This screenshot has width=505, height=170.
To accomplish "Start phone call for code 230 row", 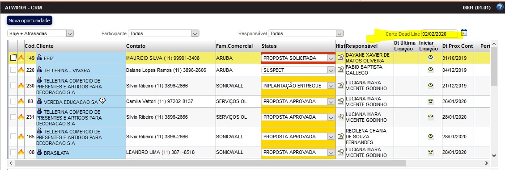I will pos(430,86).
